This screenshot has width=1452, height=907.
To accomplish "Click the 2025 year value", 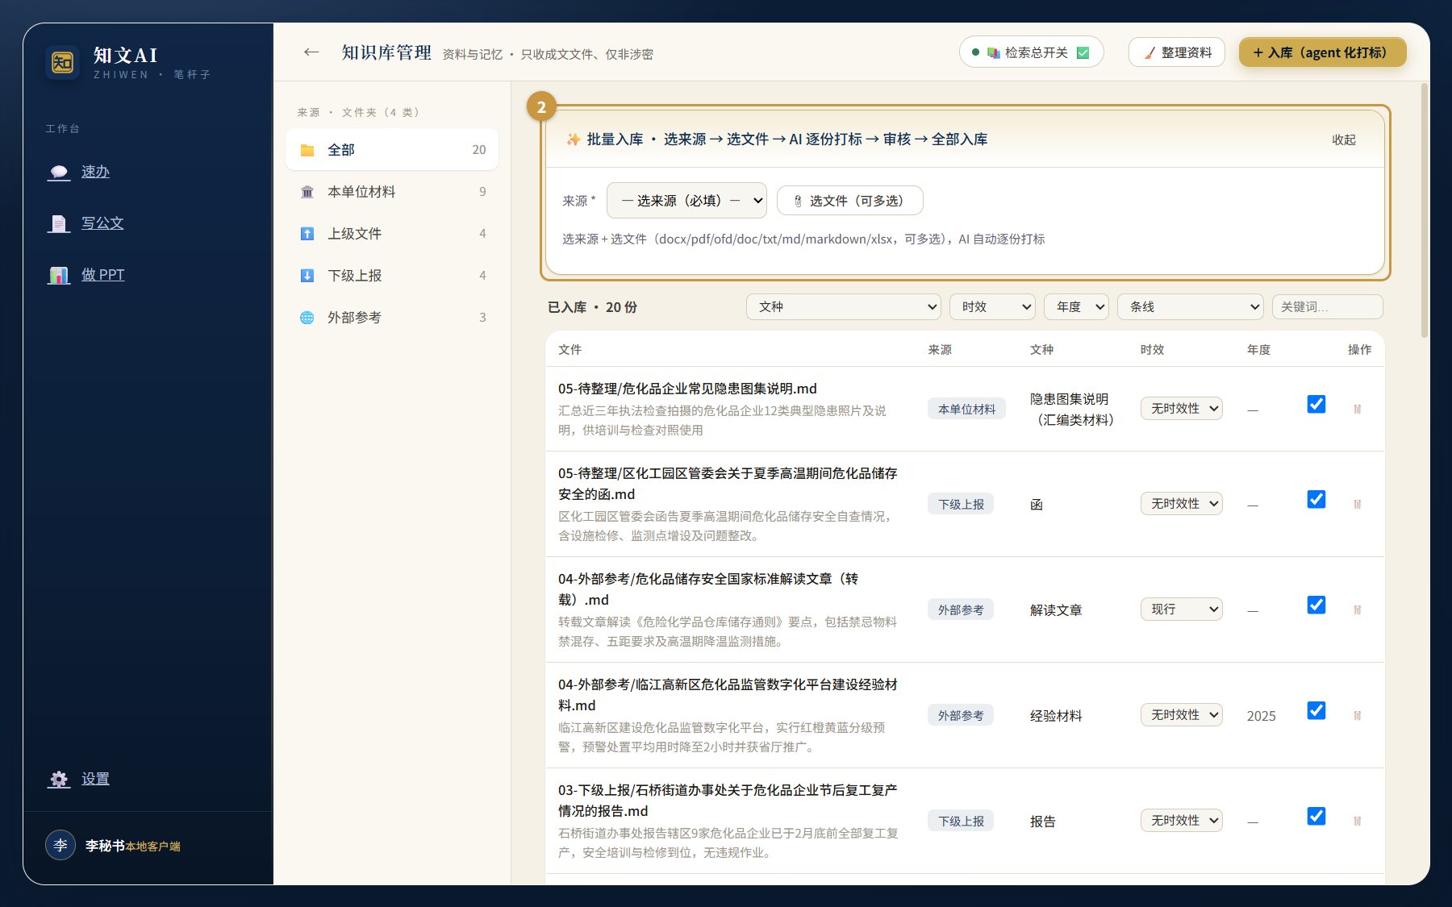I will (1261, 716).
